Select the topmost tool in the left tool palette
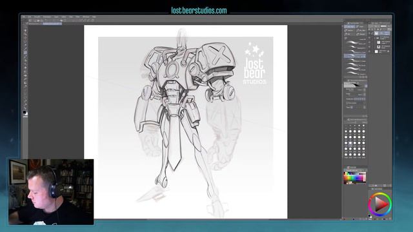Image resolution: width=413 pixels, height=232 pixels. pyautogui.click(x=25, y=26)
